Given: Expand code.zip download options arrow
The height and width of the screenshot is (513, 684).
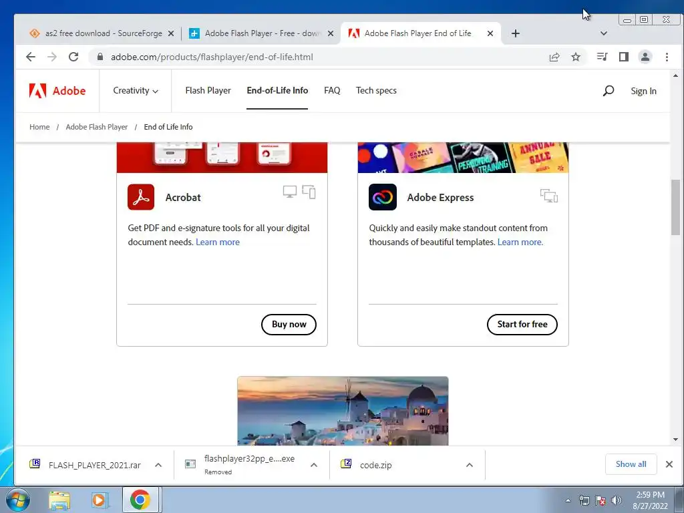Looking at the screenshot, I should pos(470,465).
